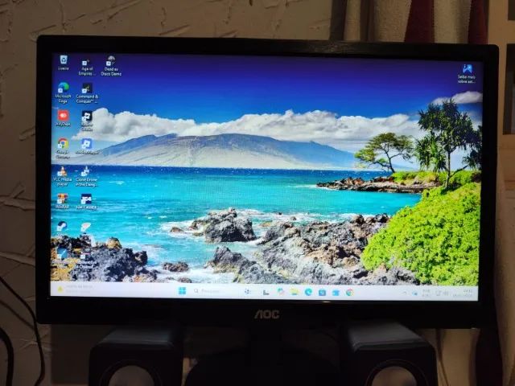Click the Saiba mais sobre wallpaper icon

(467, 73)
